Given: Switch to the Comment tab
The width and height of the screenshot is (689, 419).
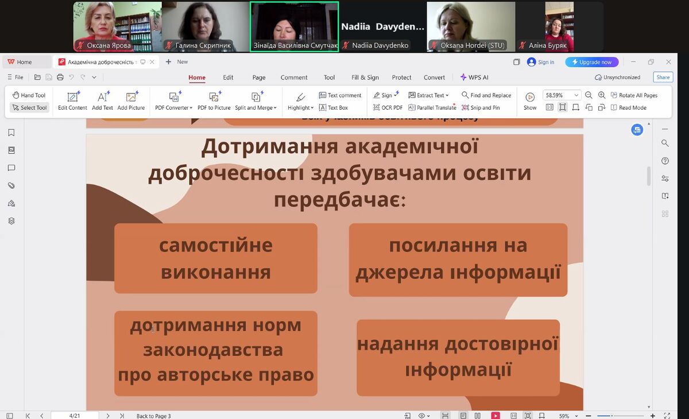Looking at the screenshot, I should (x=294, y=77).
